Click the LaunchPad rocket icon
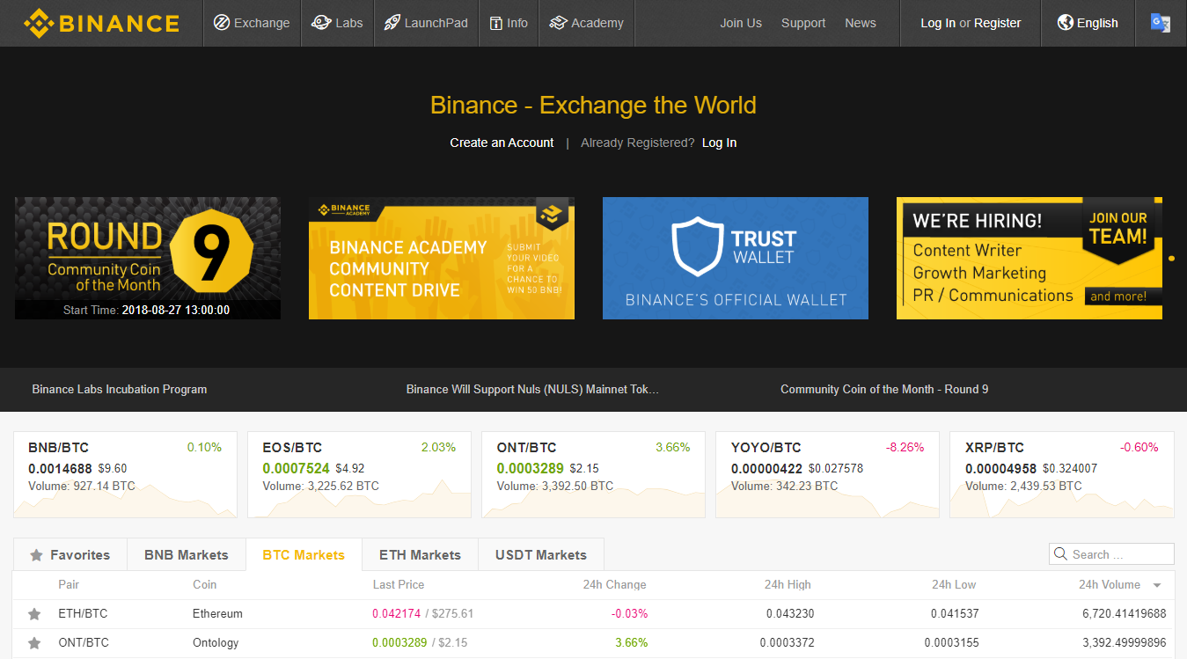 (x=392, y=23)
